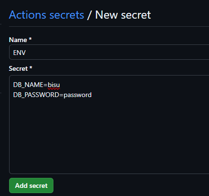Click the empty area inside the Secret box
The image size is (209, 196).
tap(109, 135)
